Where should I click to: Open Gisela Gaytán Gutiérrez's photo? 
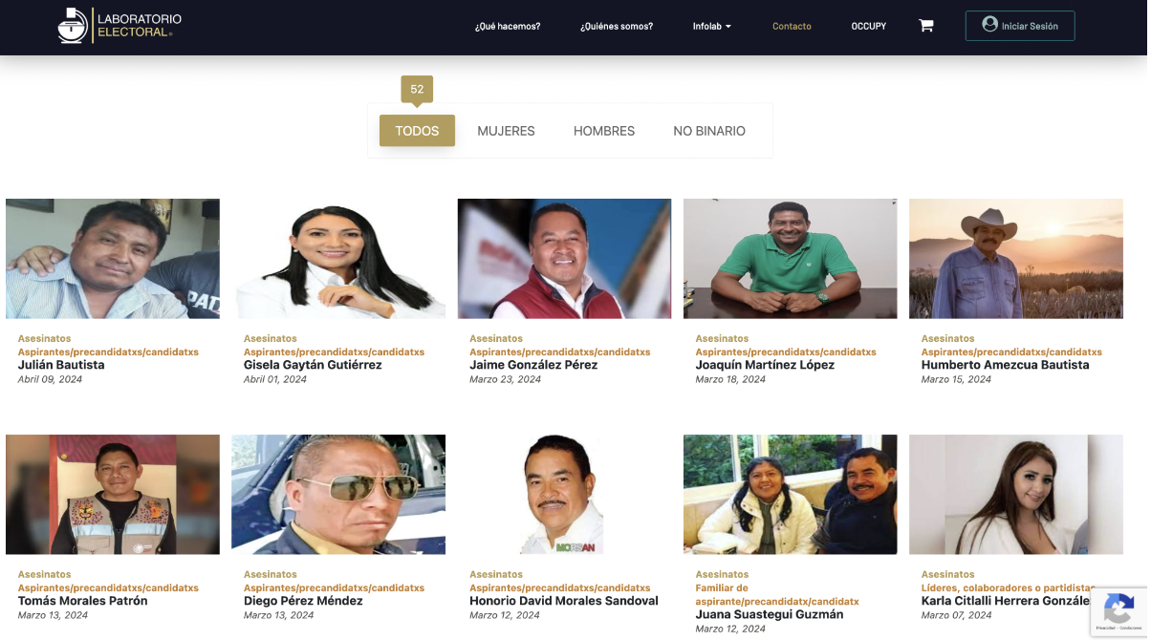pos(338,259)
